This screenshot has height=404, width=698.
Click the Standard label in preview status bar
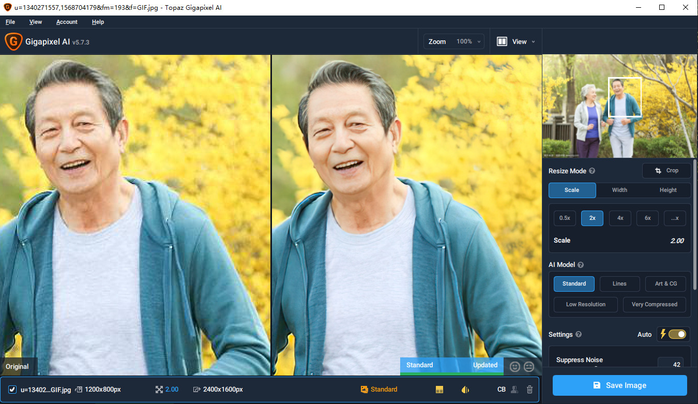[419, 365]
